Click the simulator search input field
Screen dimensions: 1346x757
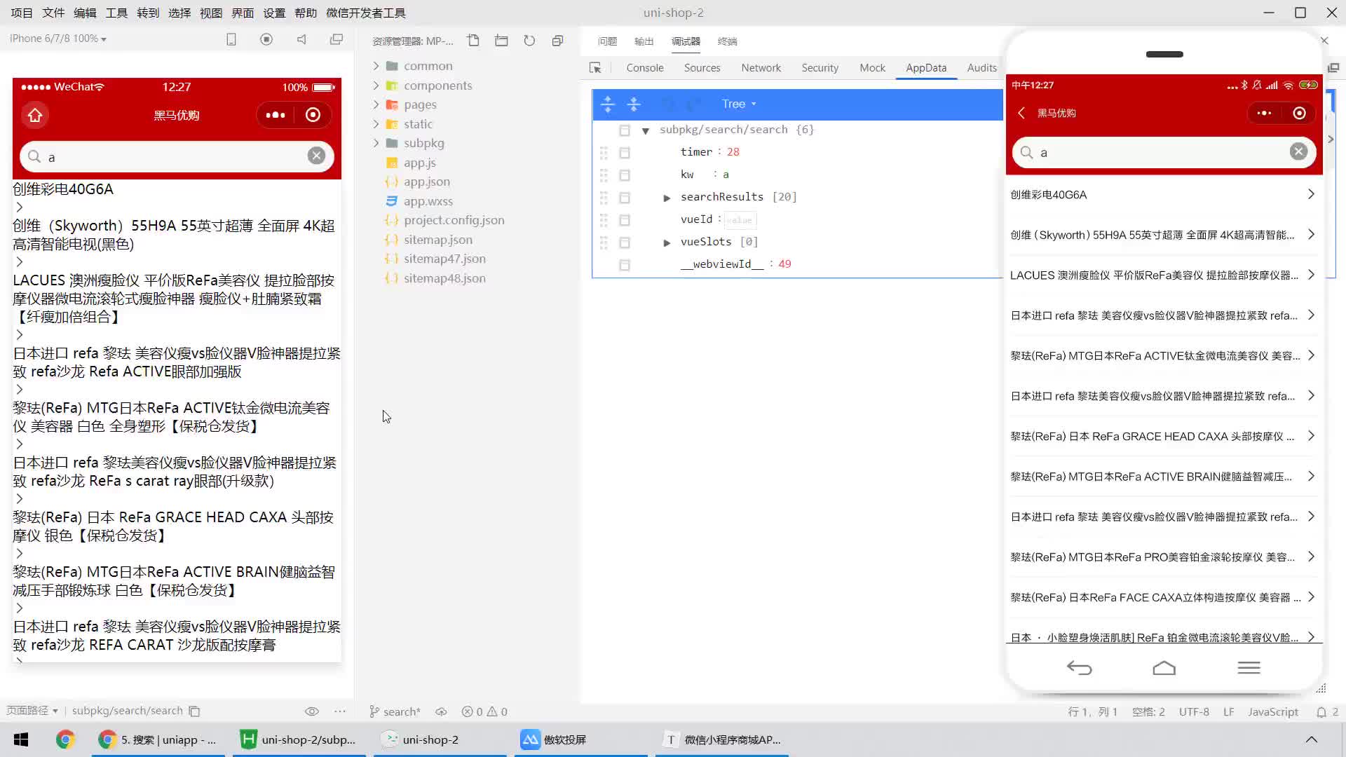click(x=177, y=156)
